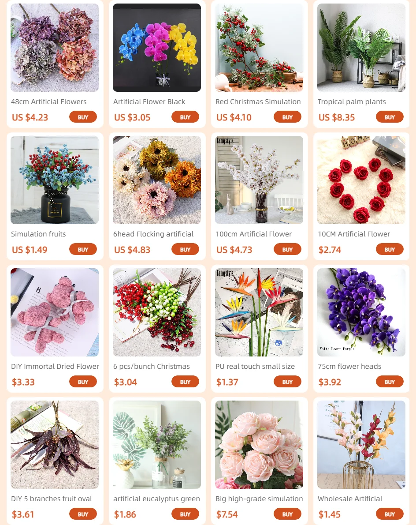The height and width of the screenshot is (525, 416).
Task: Click BUY for Wholesale Artificial
Action: click(x=390, y=514)
